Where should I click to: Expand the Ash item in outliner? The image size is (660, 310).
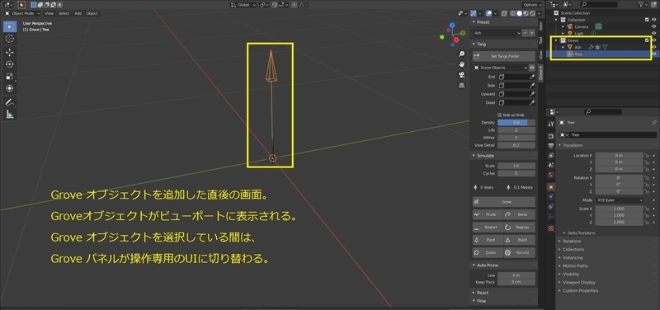563,47
